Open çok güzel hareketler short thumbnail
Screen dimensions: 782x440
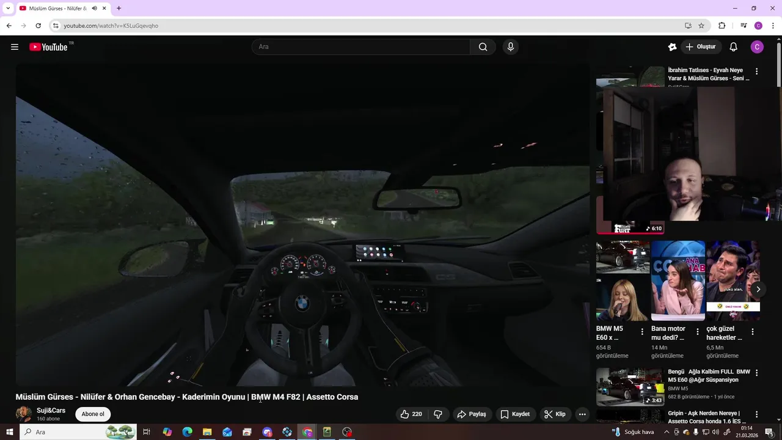(x=733, y=280)
